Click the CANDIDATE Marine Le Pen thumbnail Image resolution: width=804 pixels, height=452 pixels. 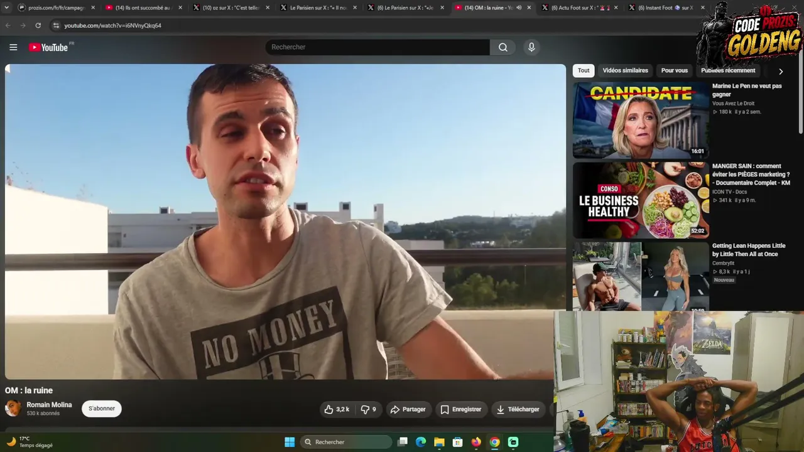[x=641, y=121]
